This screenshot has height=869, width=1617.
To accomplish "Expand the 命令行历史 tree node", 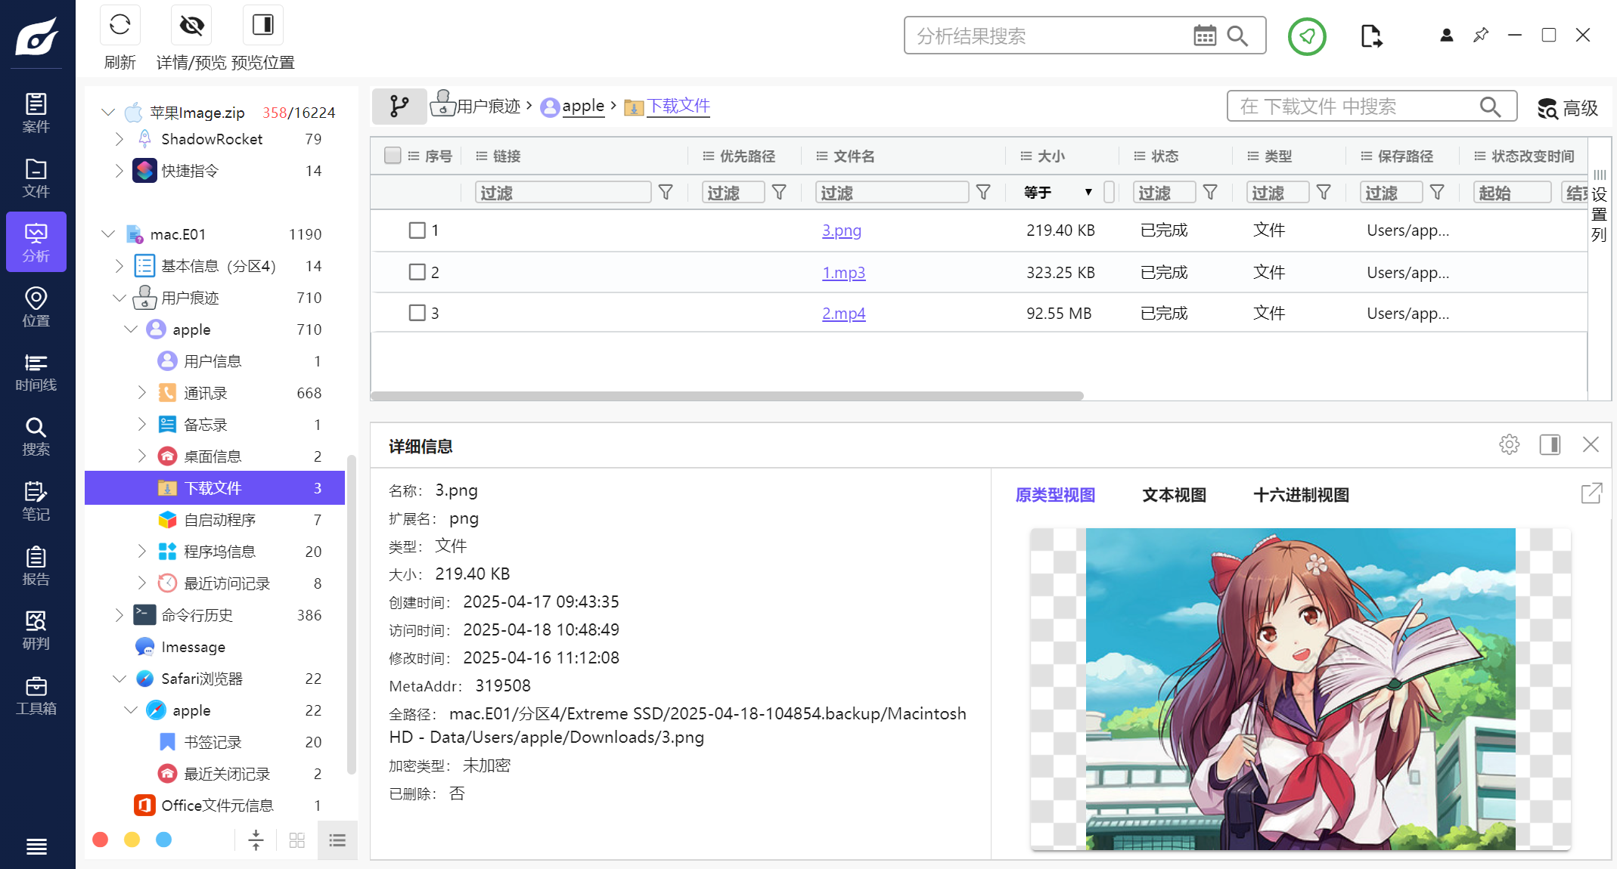I will click(119, 615).
